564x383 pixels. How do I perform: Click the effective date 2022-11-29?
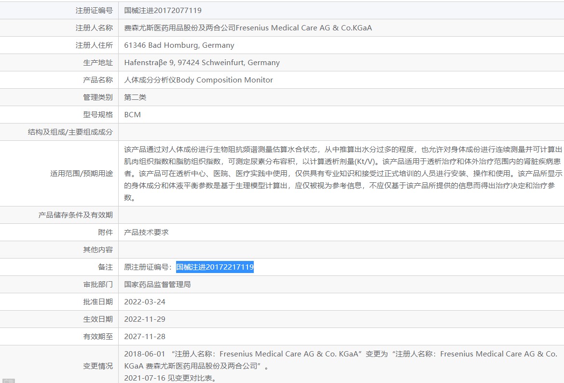point(145,319)
